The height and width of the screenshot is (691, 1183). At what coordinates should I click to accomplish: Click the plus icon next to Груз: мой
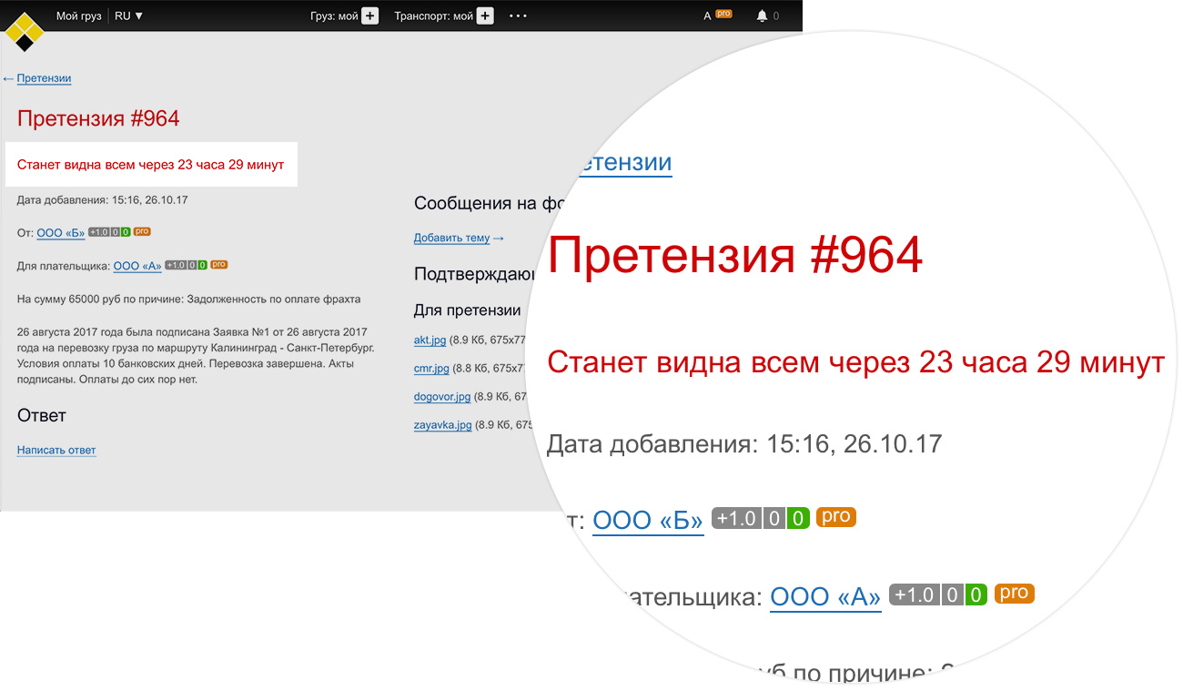[x=369, y=15]
